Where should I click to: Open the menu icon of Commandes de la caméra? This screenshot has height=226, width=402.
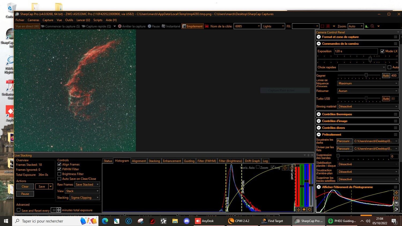pos(396,44)
